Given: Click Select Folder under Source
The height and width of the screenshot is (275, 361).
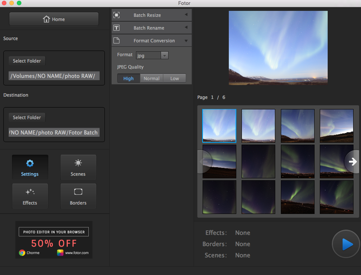Looking at the screenshot, I should (27, 61).
